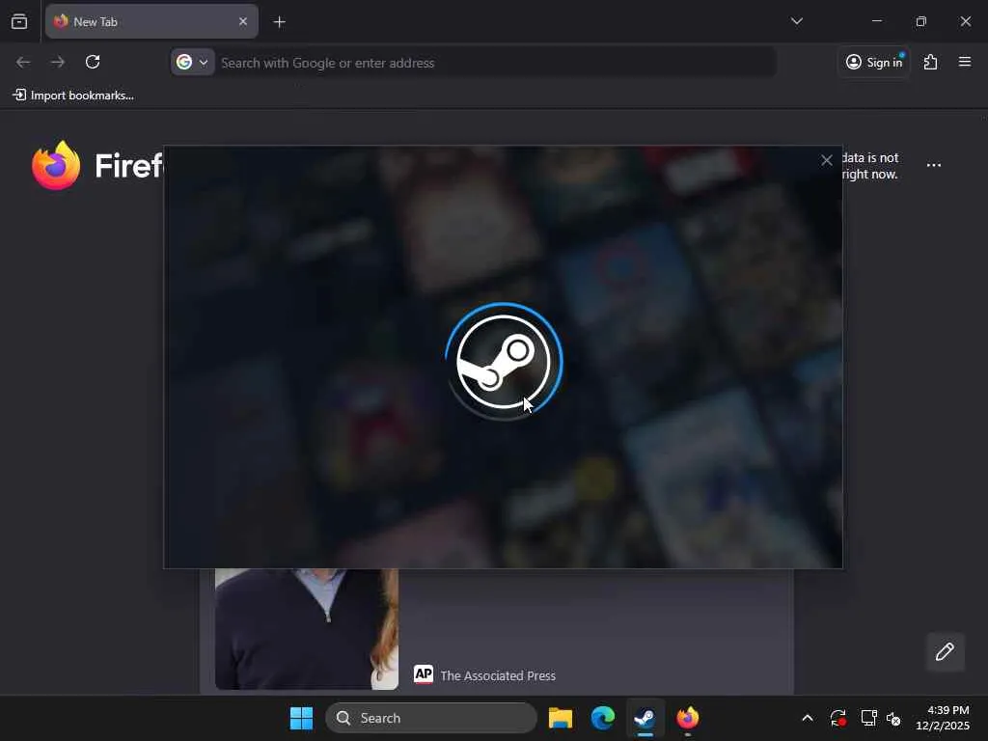
Task: Open the Windows Start menu
Action: pyautogui.click(x=301, y=718)
